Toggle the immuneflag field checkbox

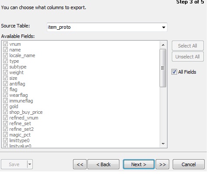(5, 101)
